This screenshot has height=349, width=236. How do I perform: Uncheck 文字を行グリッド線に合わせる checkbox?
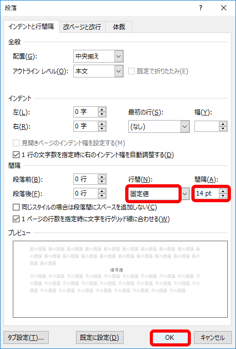[x=16, y=219]
